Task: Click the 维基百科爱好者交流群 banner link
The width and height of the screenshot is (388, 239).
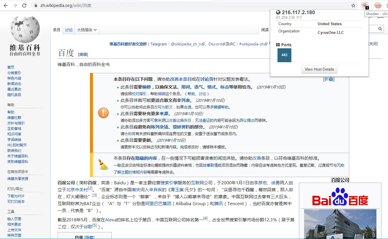Action: click(128, 44)
